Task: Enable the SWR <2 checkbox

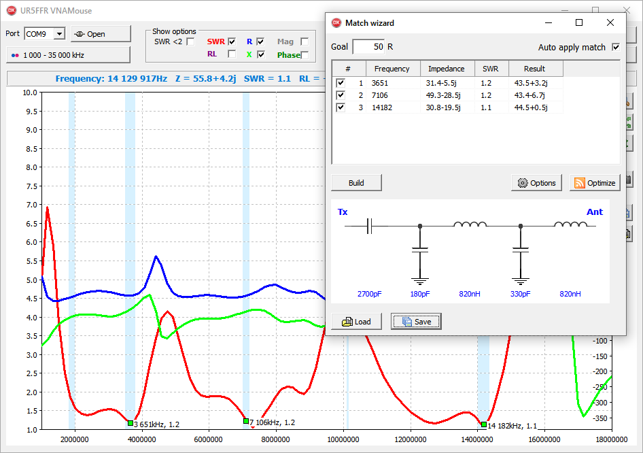Action: coord(191,41)
